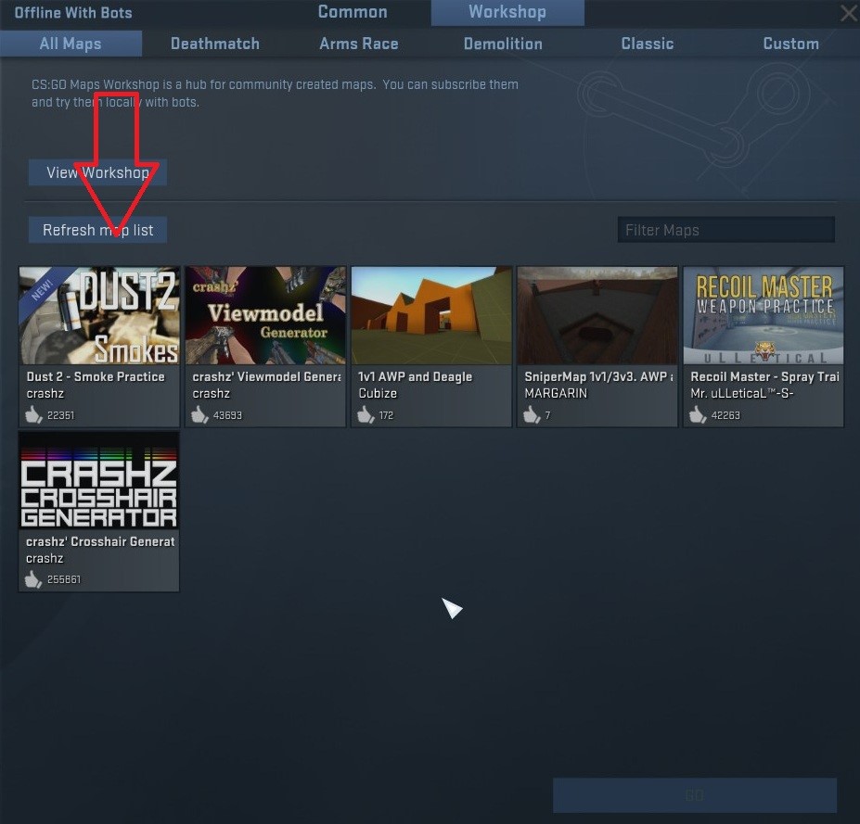This screenshot has height=824, width=860.
Task: Click the 'SniperMap 1v1/3v3. AWP' title
Action: point(599,376)
